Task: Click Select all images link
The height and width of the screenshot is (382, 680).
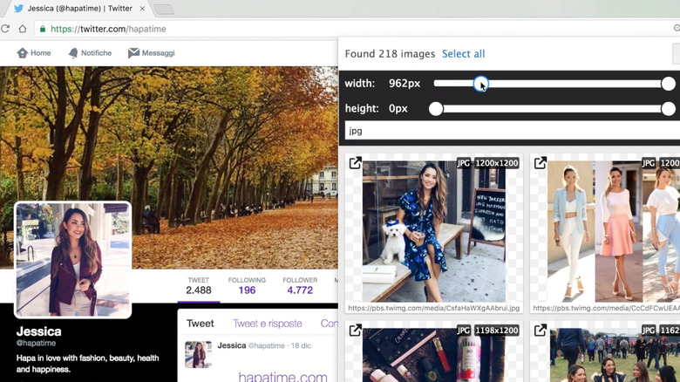Action: pos(463,54)
